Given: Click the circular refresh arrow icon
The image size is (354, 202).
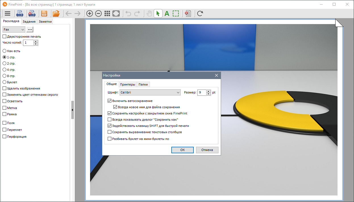Looking at the screenshot, I should coord(200,13).
